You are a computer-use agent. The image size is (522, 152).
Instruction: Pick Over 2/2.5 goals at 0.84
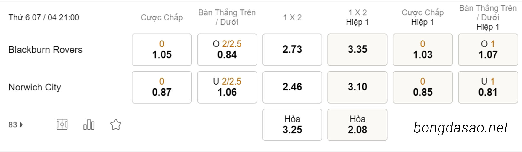coord(227,50)
